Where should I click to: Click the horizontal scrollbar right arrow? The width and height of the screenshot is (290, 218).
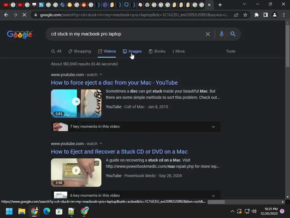283,202
